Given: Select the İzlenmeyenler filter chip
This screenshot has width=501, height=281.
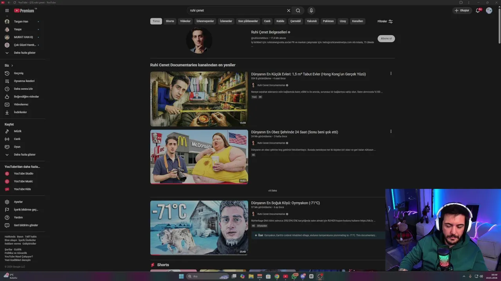Looking at the screenshot, I should pyautogui.click(x=205, y=21).
